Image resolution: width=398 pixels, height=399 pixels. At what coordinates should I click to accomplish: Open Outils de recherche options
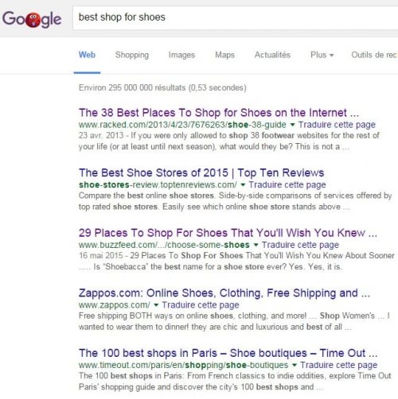coord(374,55)
